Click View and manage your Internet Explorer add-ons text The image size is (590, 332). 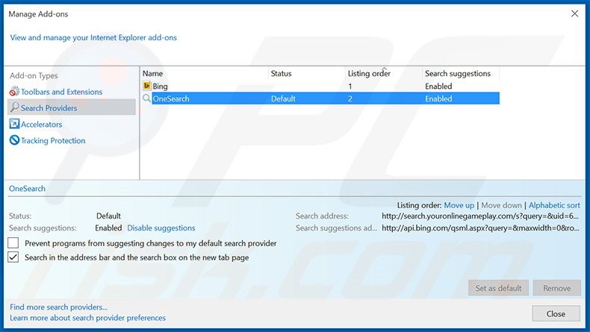point(93,37)
